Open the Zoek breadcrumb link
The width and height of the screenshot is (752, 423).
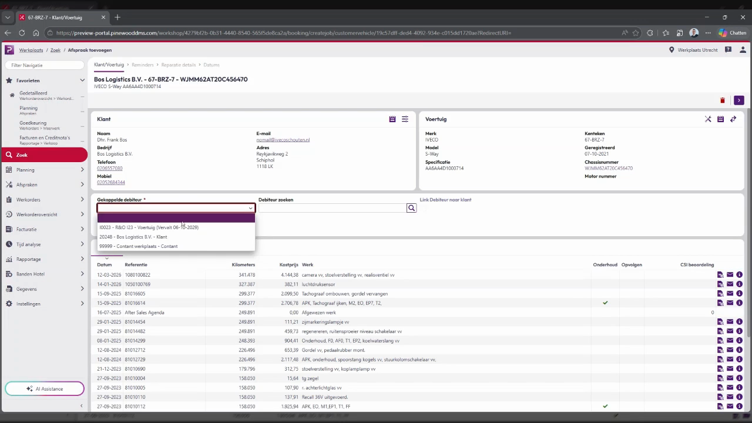[x=55, y=50]
